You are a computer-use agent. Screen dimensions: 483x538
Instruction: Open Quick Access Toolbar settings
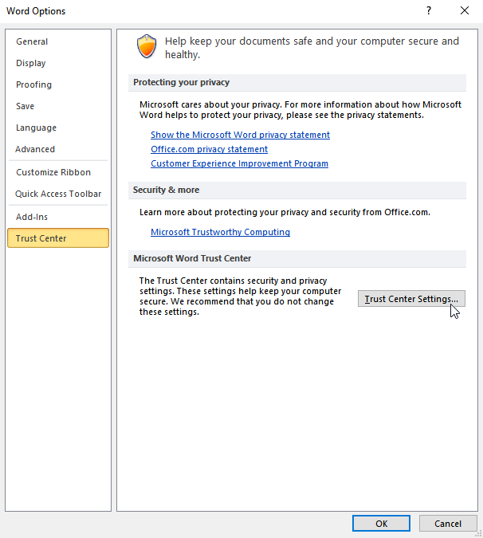click(x=58, y=194)
